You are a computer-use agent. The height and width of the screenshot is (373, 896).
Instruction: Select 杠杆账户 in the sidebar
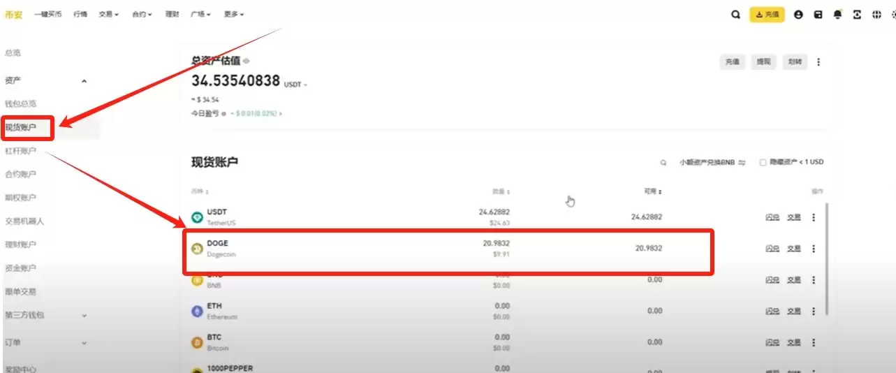[x=21, y=151]
